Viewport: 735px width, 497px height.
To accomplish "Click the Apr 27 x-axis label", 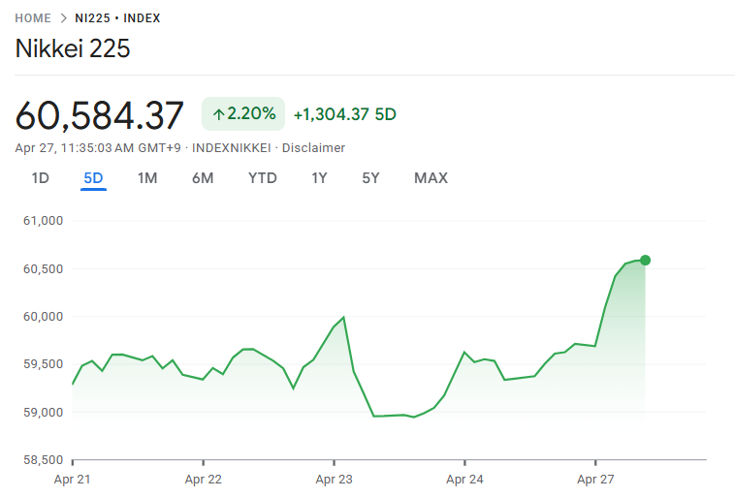I will [595, 480].
